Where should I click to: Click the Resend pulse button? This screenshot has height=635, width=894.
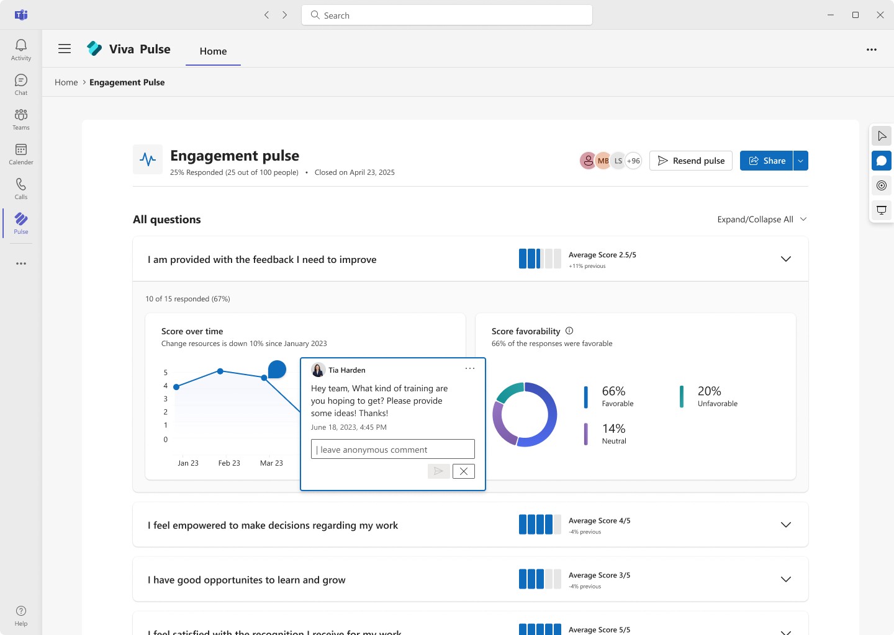[691, 161]
